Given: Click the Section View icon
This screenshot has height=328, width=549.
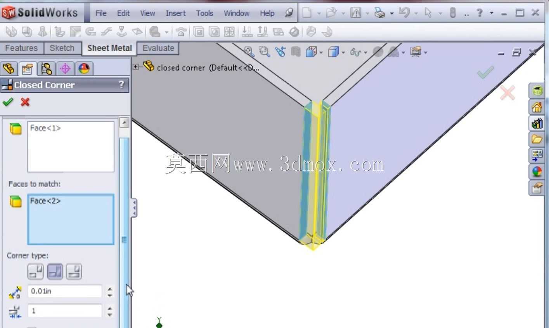Looking at the screenshot, I should point(296,52).
